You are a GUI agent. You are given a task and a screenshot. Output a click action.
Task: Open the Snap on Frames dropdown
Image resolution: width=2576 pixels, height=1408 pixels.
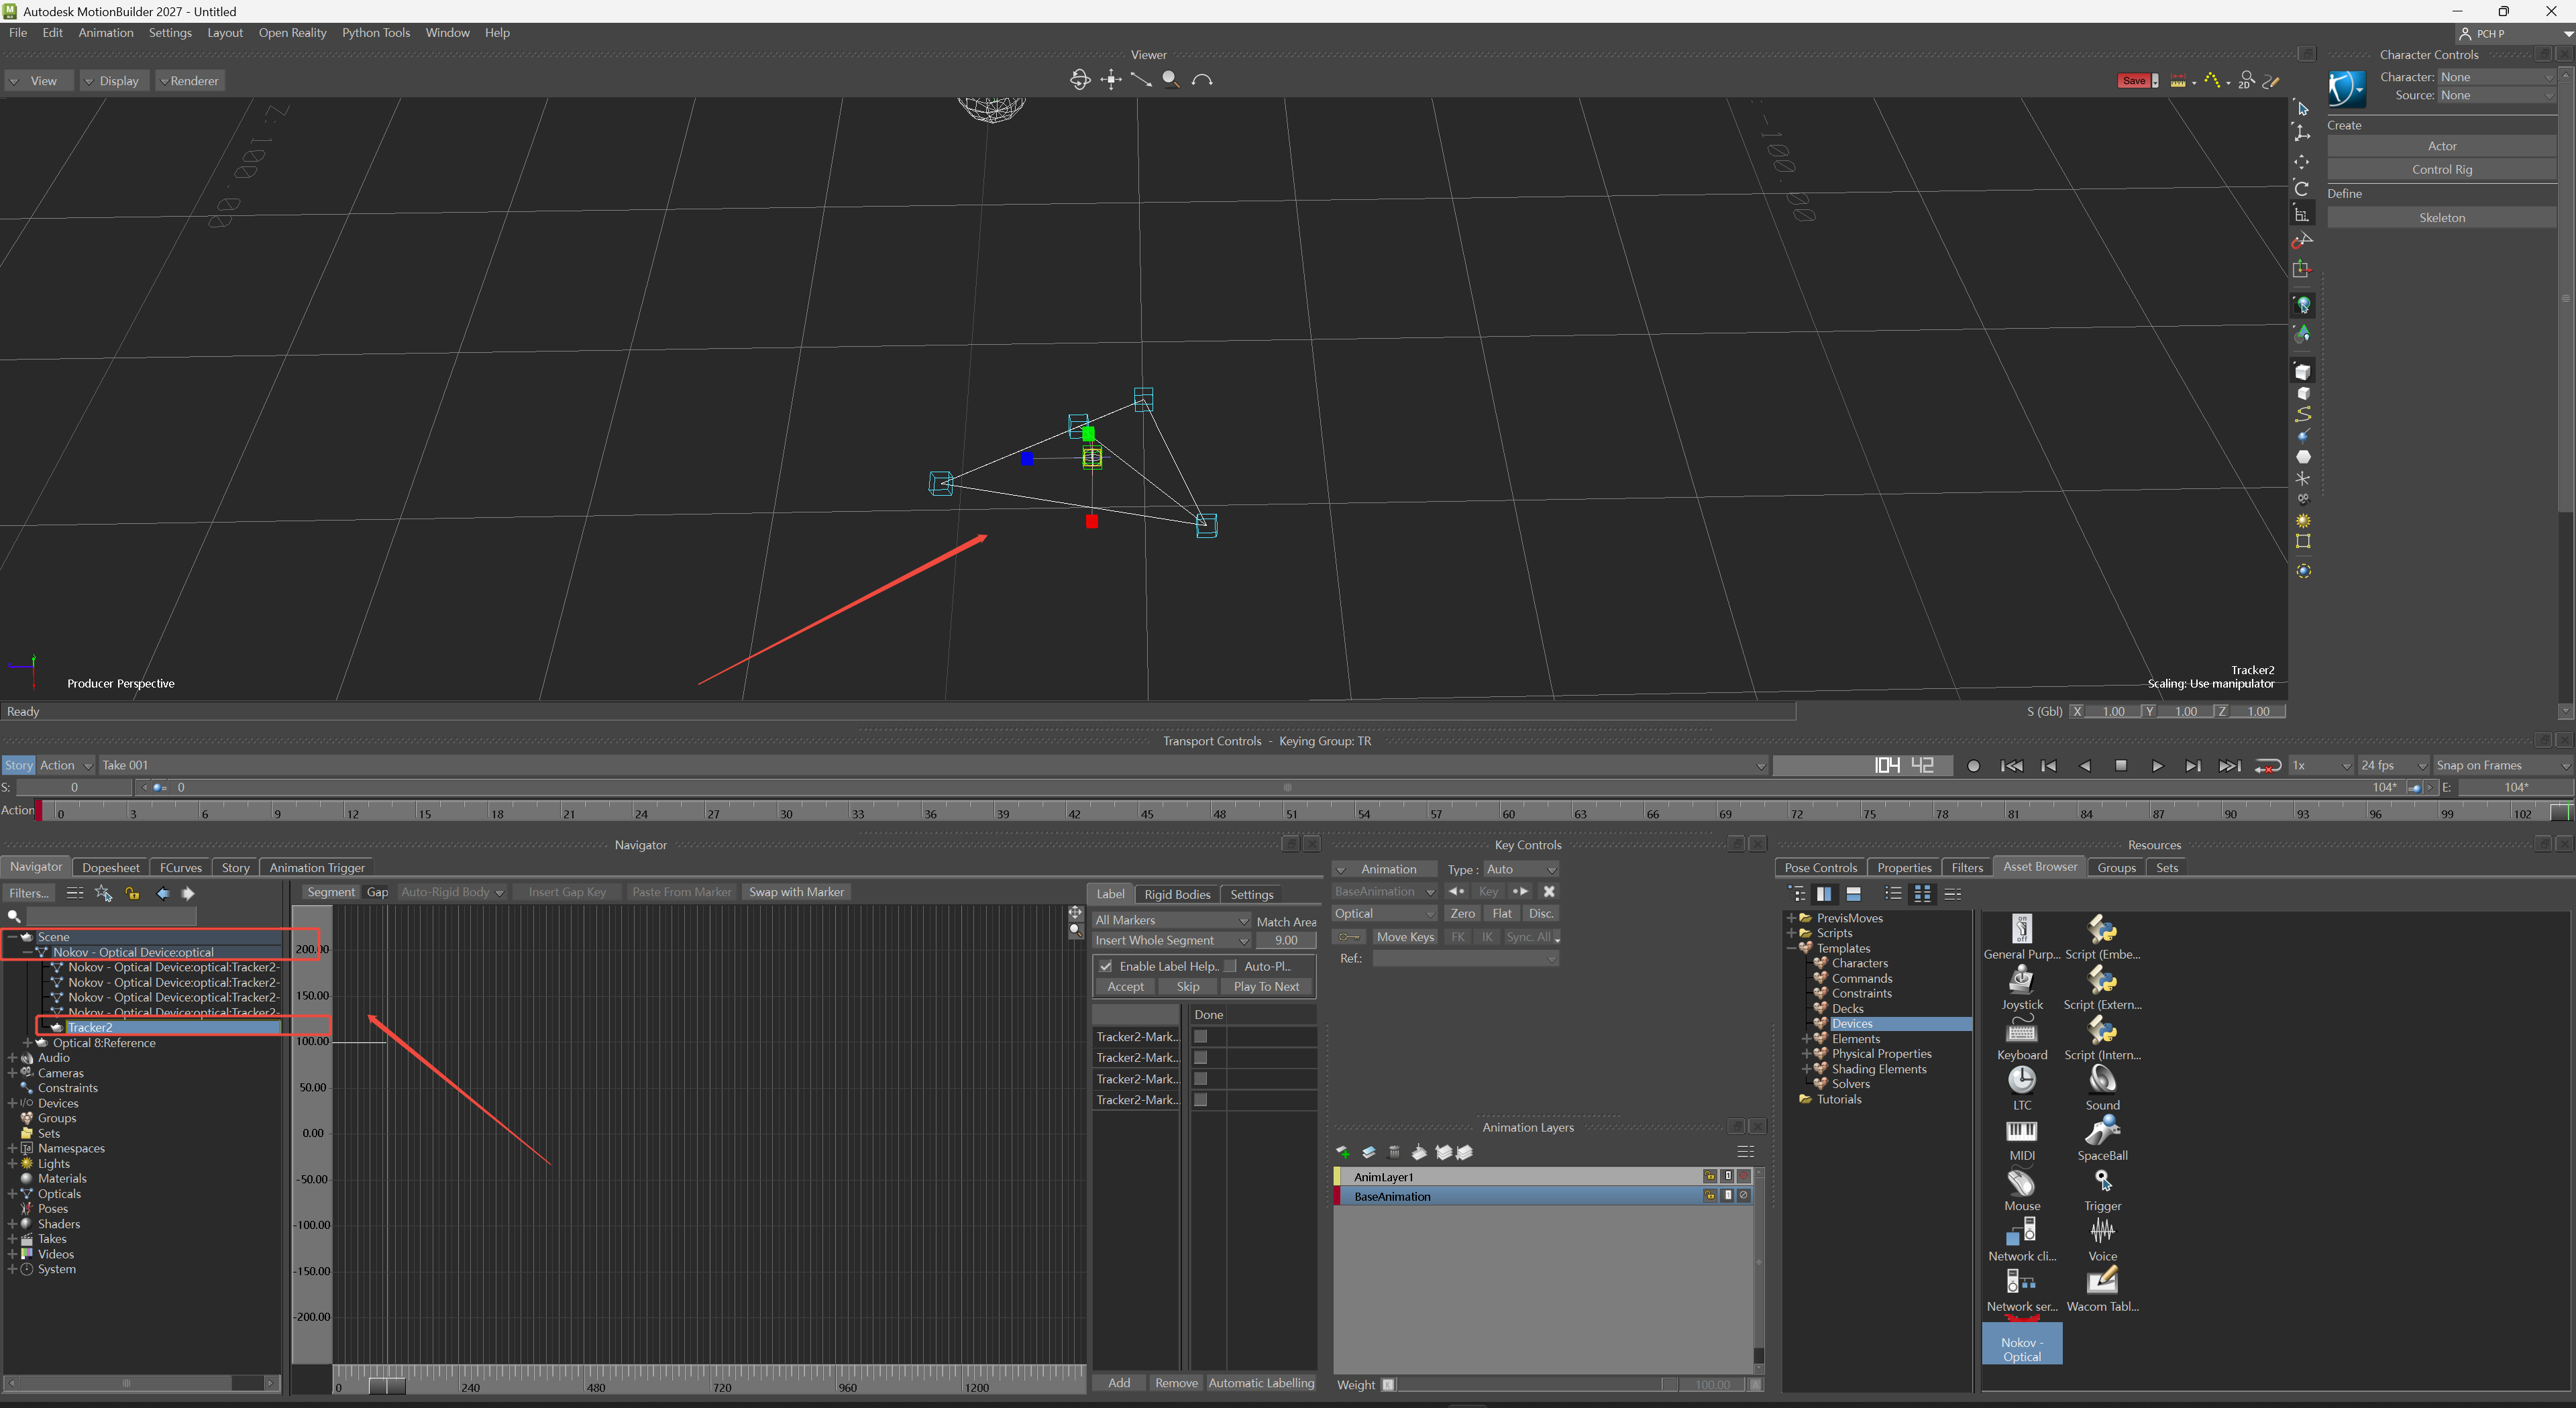[x=2502, y=765]
